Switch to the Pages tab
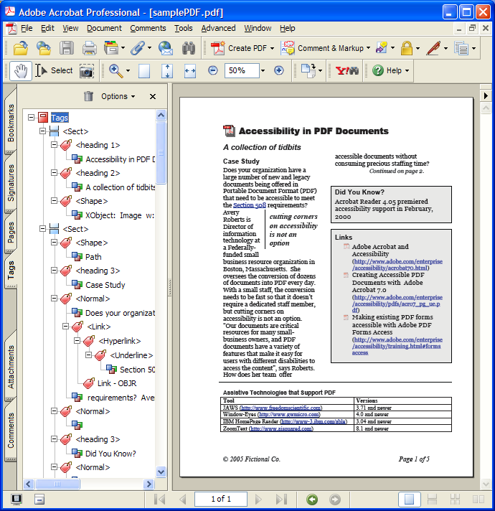This screenshot has width=495, height=511. pyautogui.click(x=11, y=232)
